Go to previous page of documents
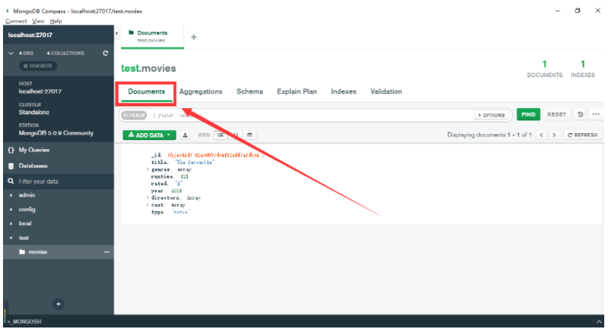Image resolution: width=608 pixels, height=329 pixels. pos(541,135)
